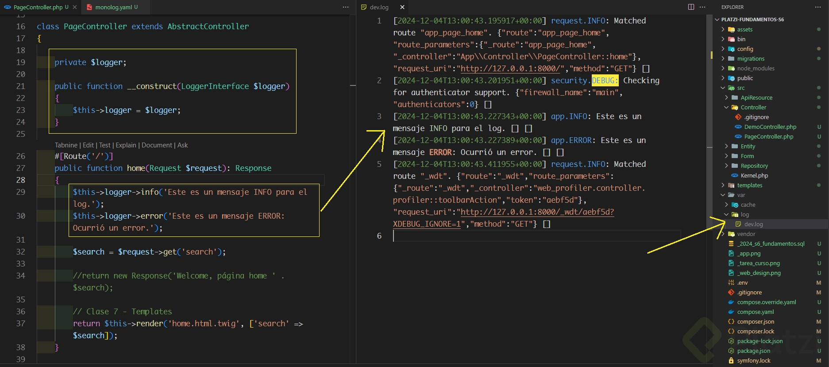
Task: Click the PHP icon of DemoController.php
Action: point(738,127)
